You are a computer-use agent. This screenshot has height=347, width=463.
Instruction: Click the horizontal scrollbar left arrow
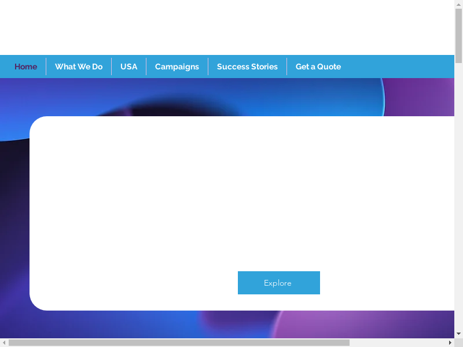tap(4, 342)
